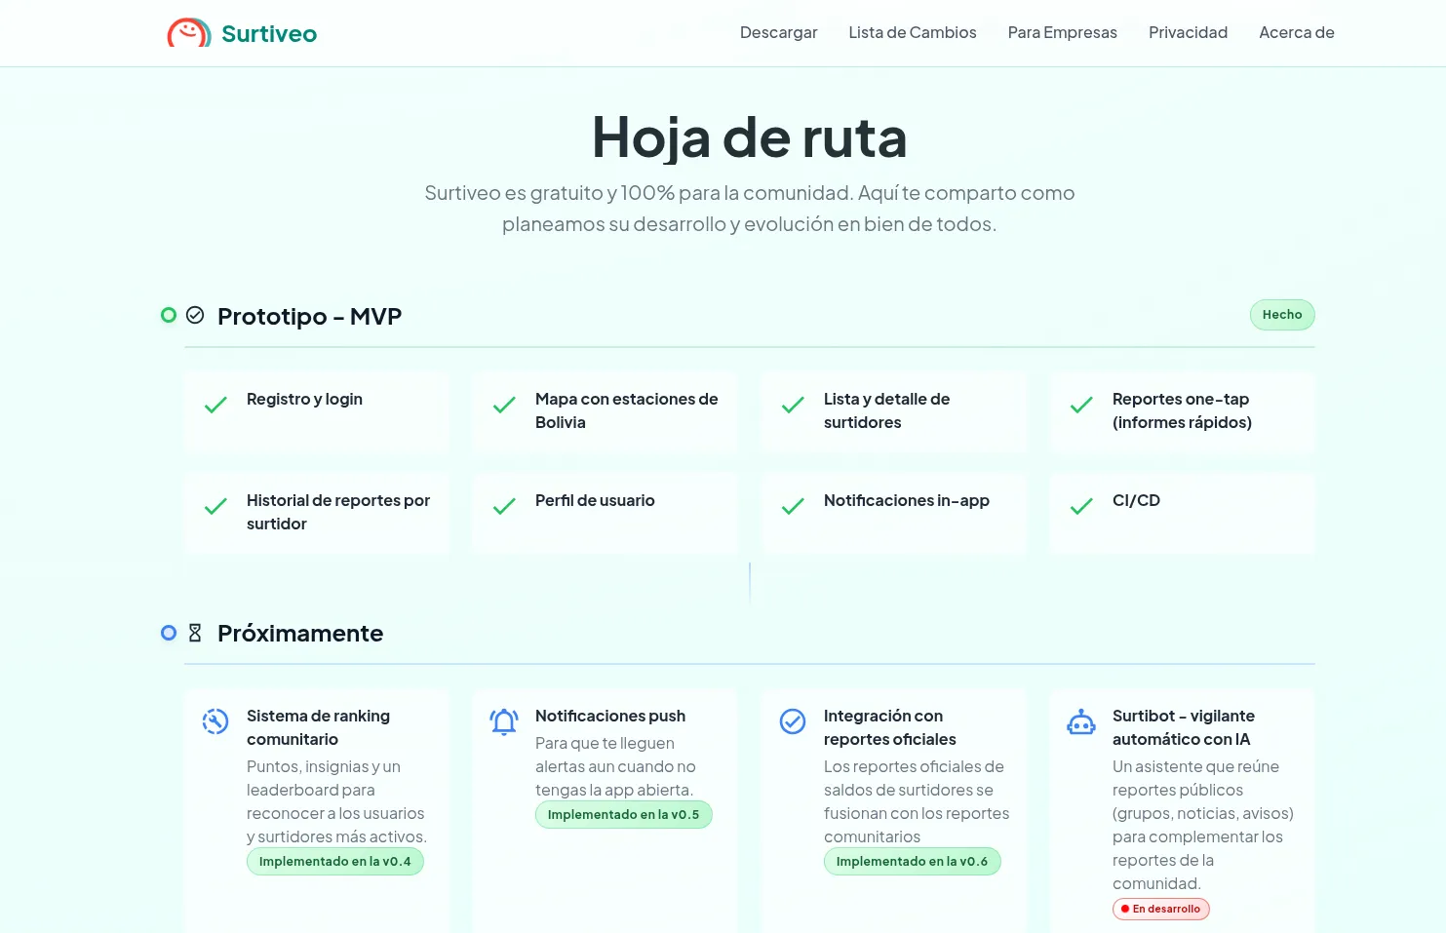Click the timeline node circle by Prototipo - MVP
The width and height of the screenshot is (1446, 933).
[x=168, y=315]
